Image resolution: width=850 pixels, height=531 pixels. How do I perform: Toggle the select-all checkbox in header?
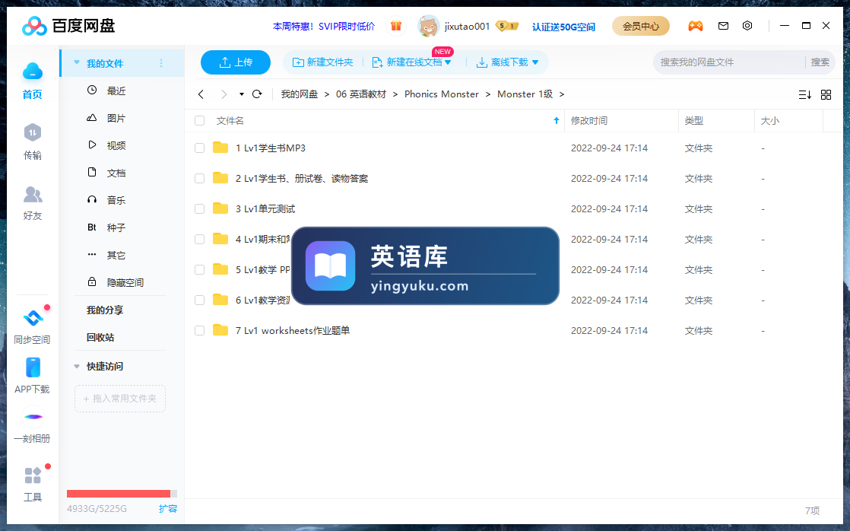(x=199, y=120)
